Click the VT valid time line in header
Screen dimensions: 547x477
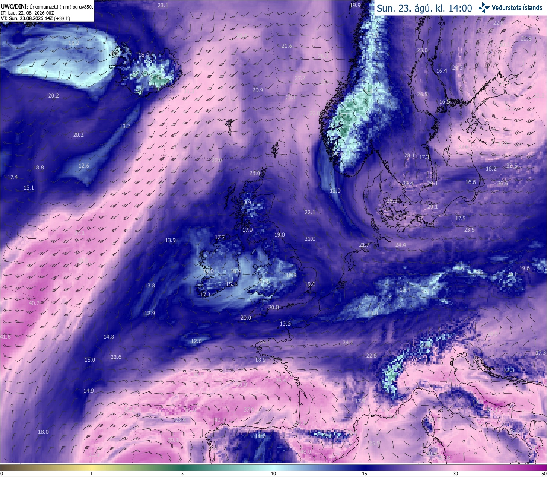35,18
